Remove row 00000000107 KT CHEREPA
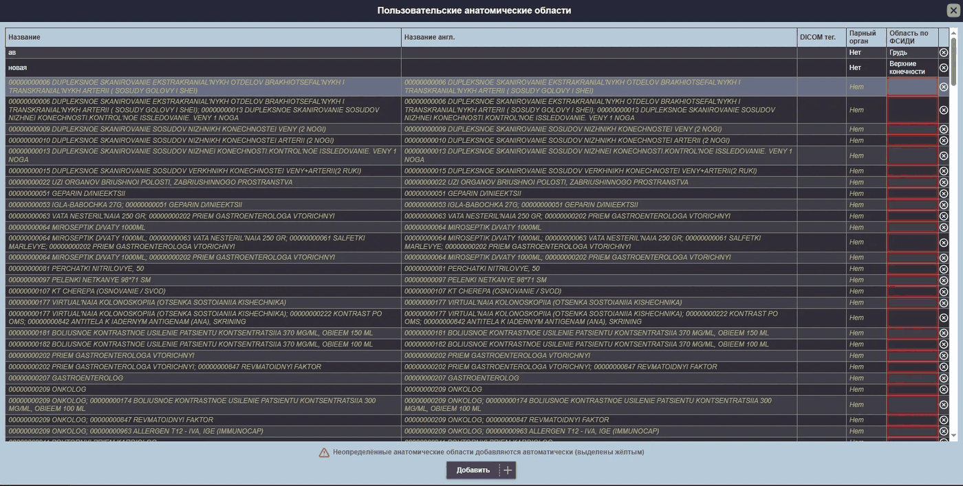 tap(944, 291)
